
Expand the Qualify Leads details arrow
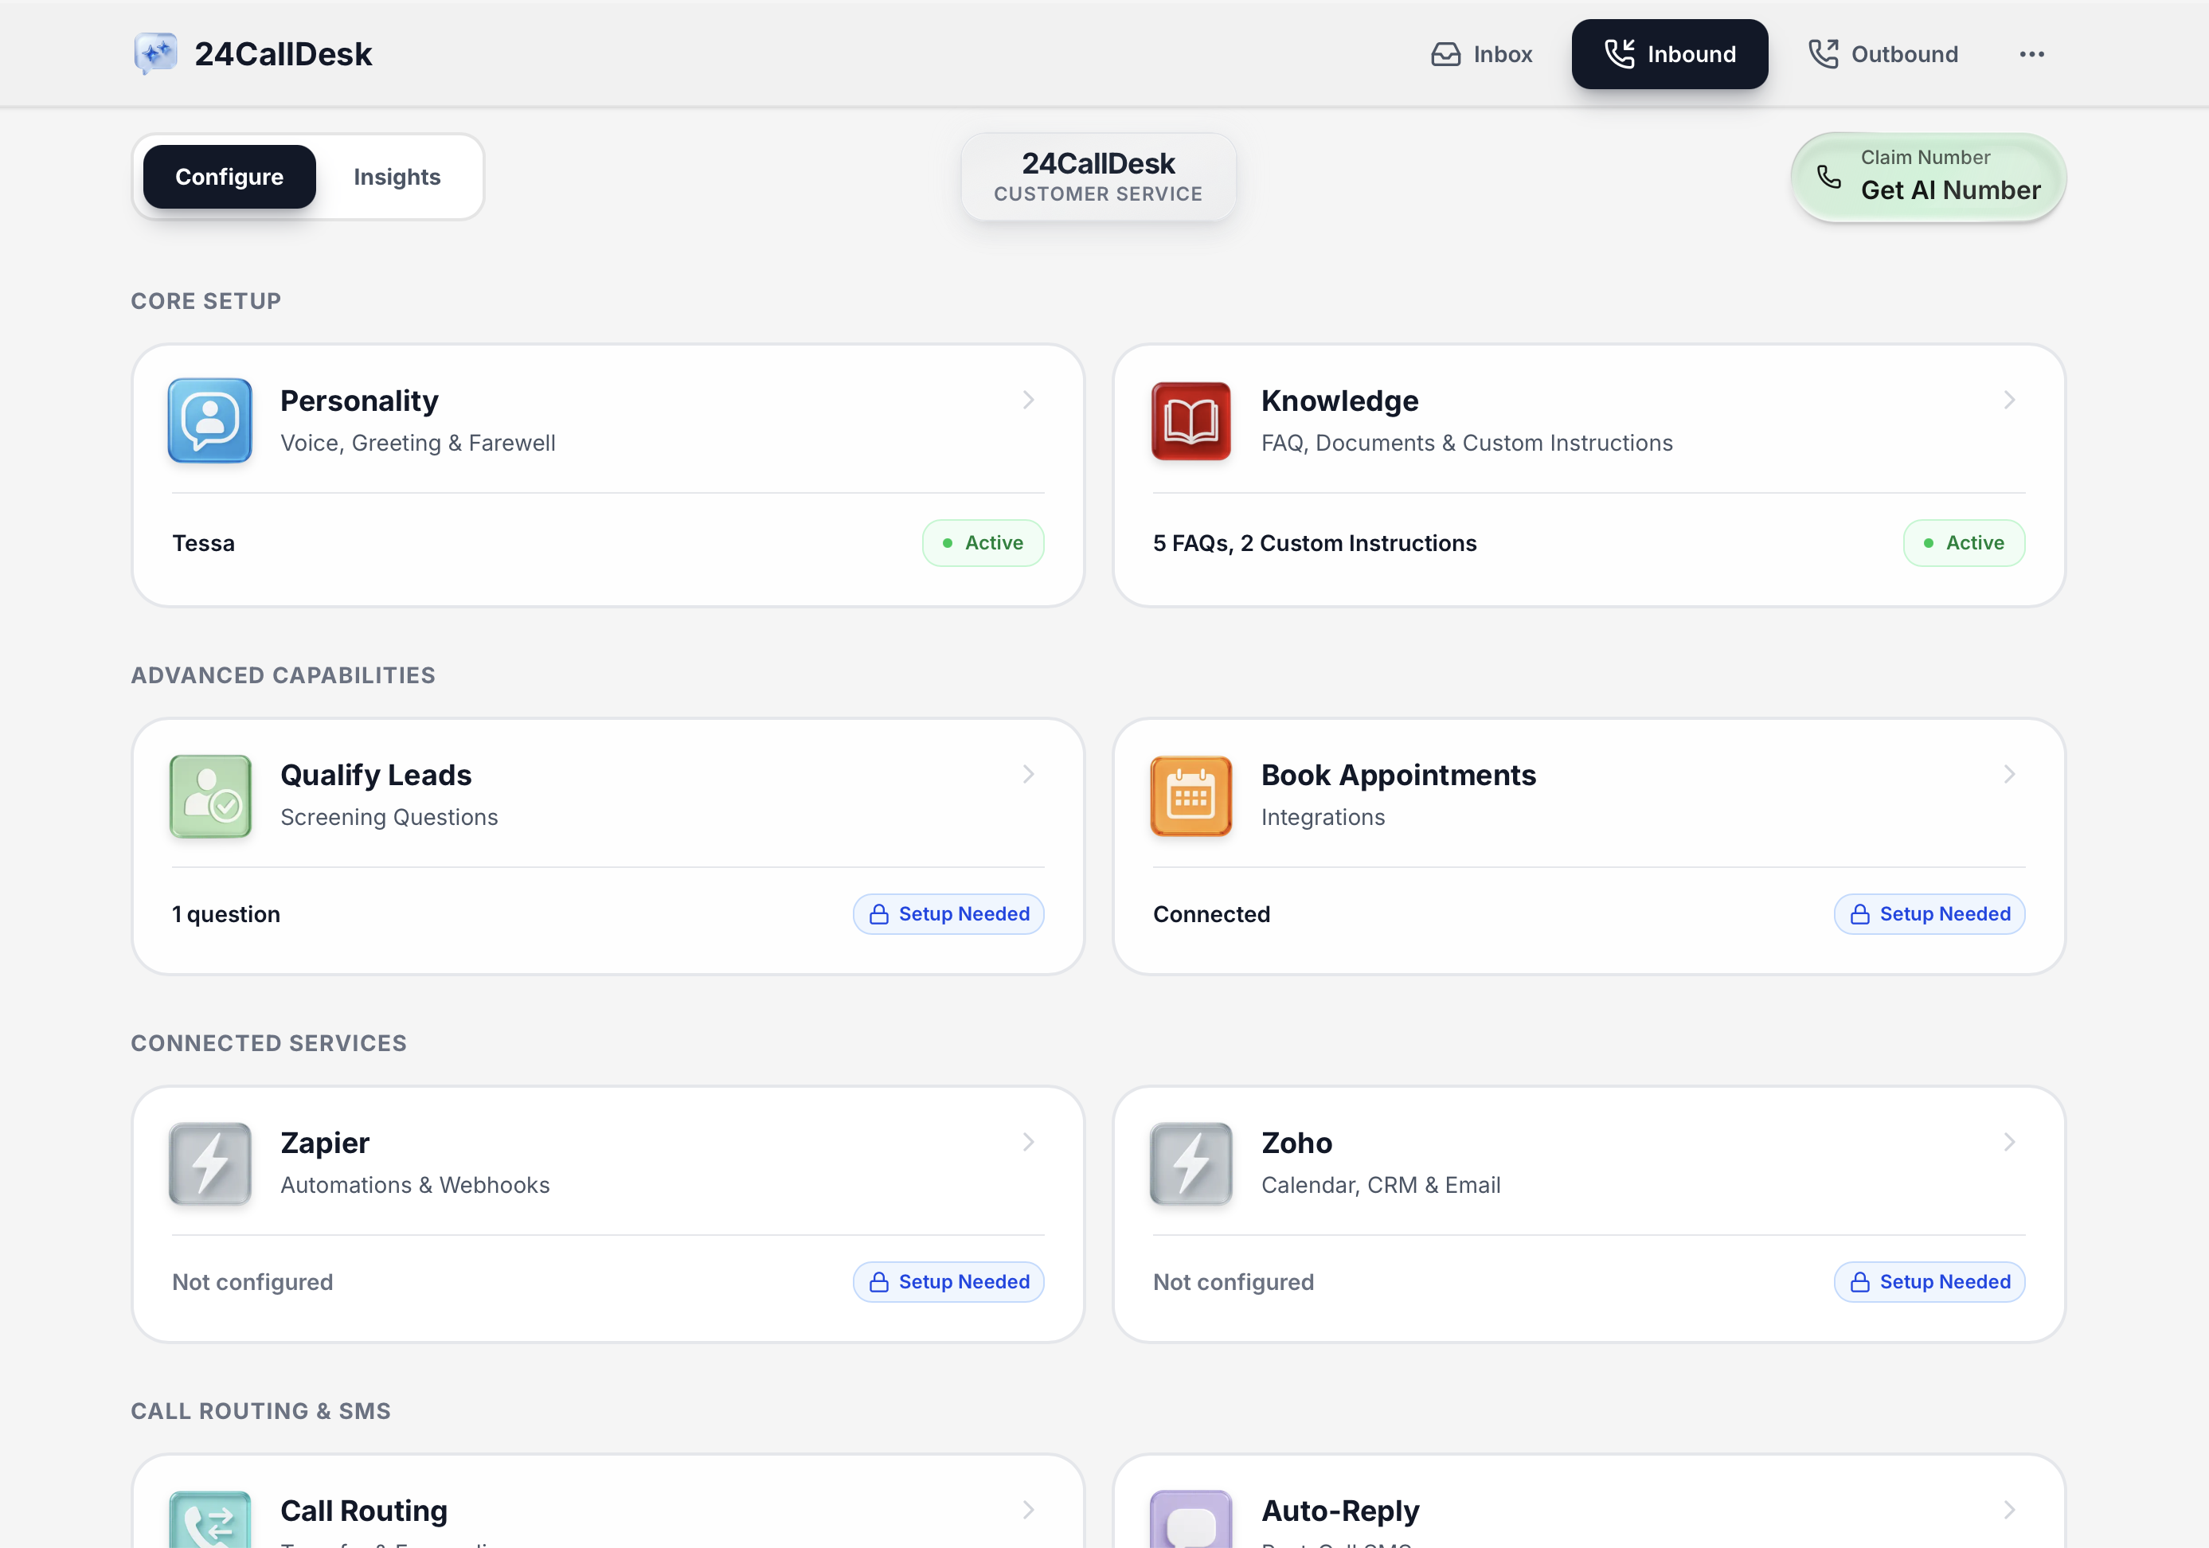click(1027, 773)
